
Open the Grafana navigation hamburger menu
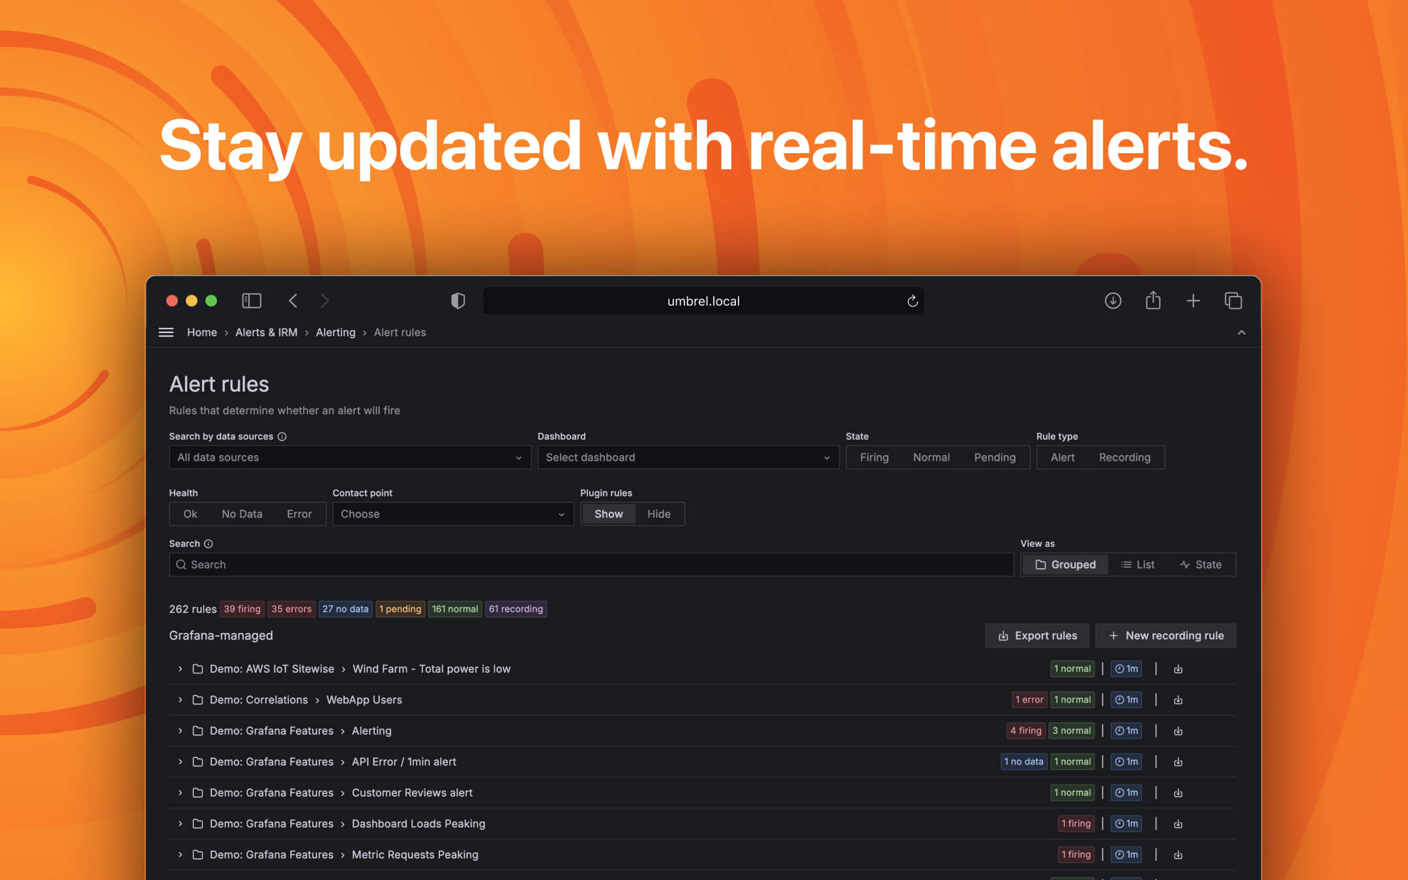[x=166, y=332]
